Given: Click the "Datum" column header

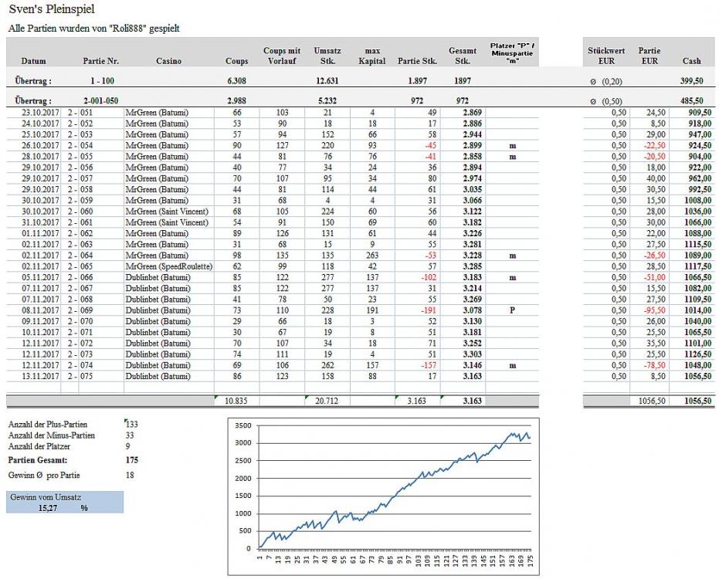Looking at the screenshot, I should [x=33, y=61].
